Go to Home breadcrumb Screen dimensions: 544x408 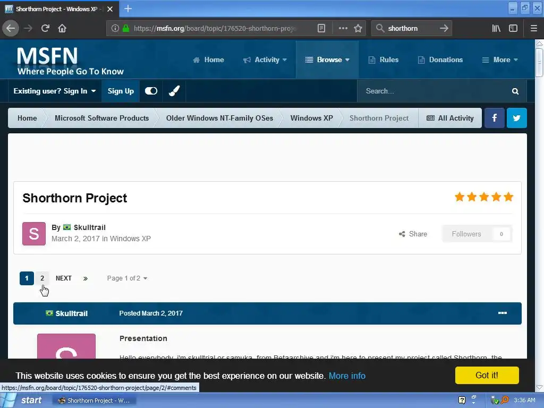[x=27, y=118]
